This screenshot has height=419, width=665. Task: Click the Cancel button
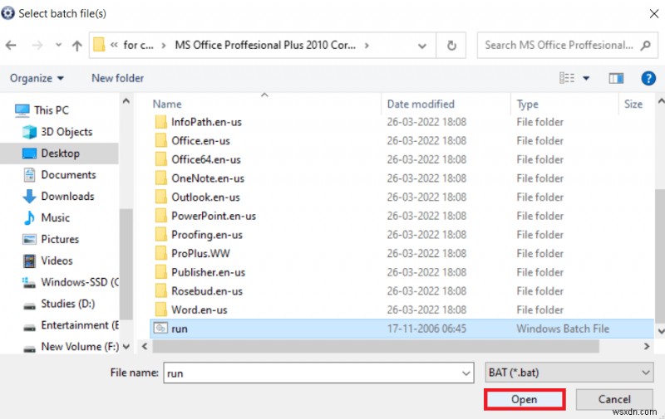[x=614, y=400]
